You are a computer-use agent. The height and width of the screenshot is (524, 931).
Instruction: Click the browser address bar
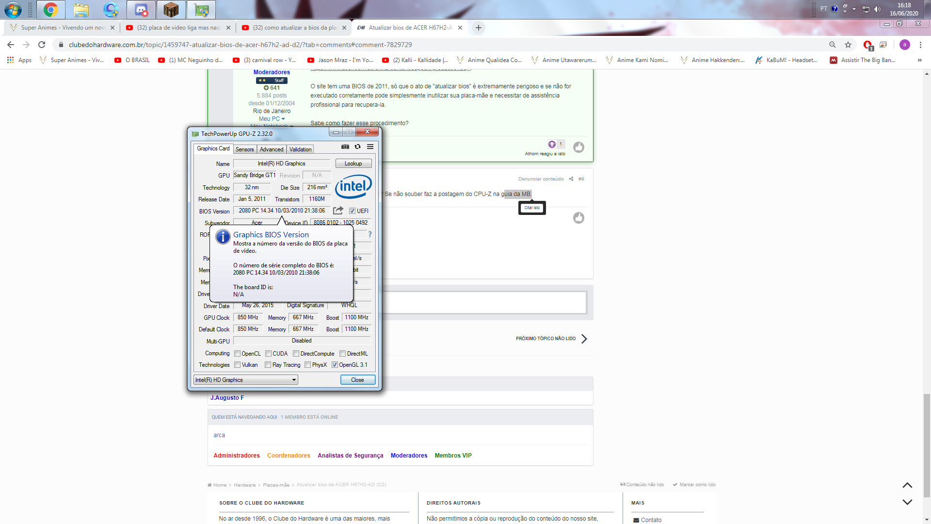tap(436, 45)
